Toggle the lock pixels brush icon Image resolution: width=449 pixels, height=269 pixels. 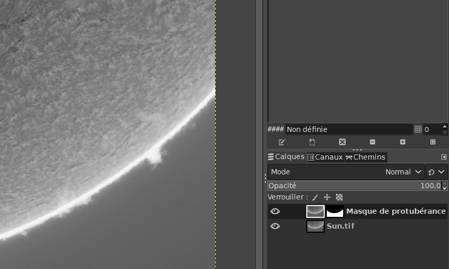point(315,197)
